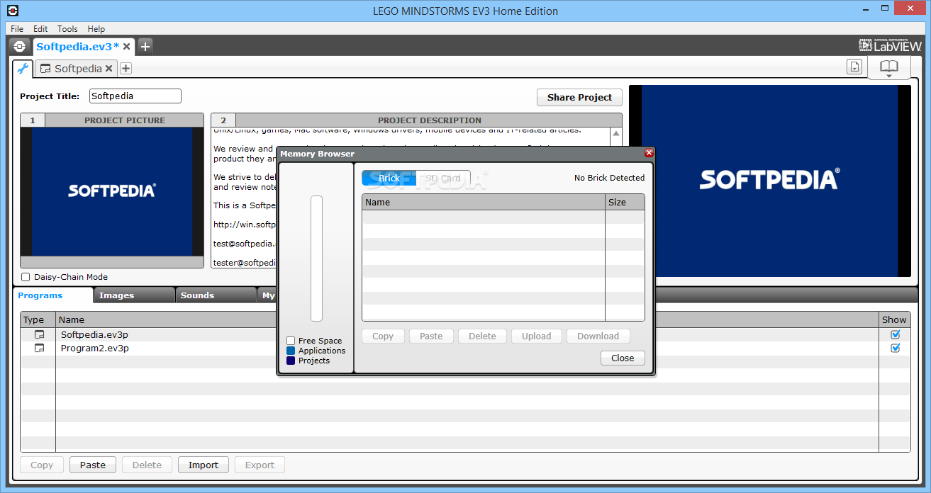This screenshot has height=493, width=931.
Task: Click the Projects color swatch
Action: tap(291, 361)
